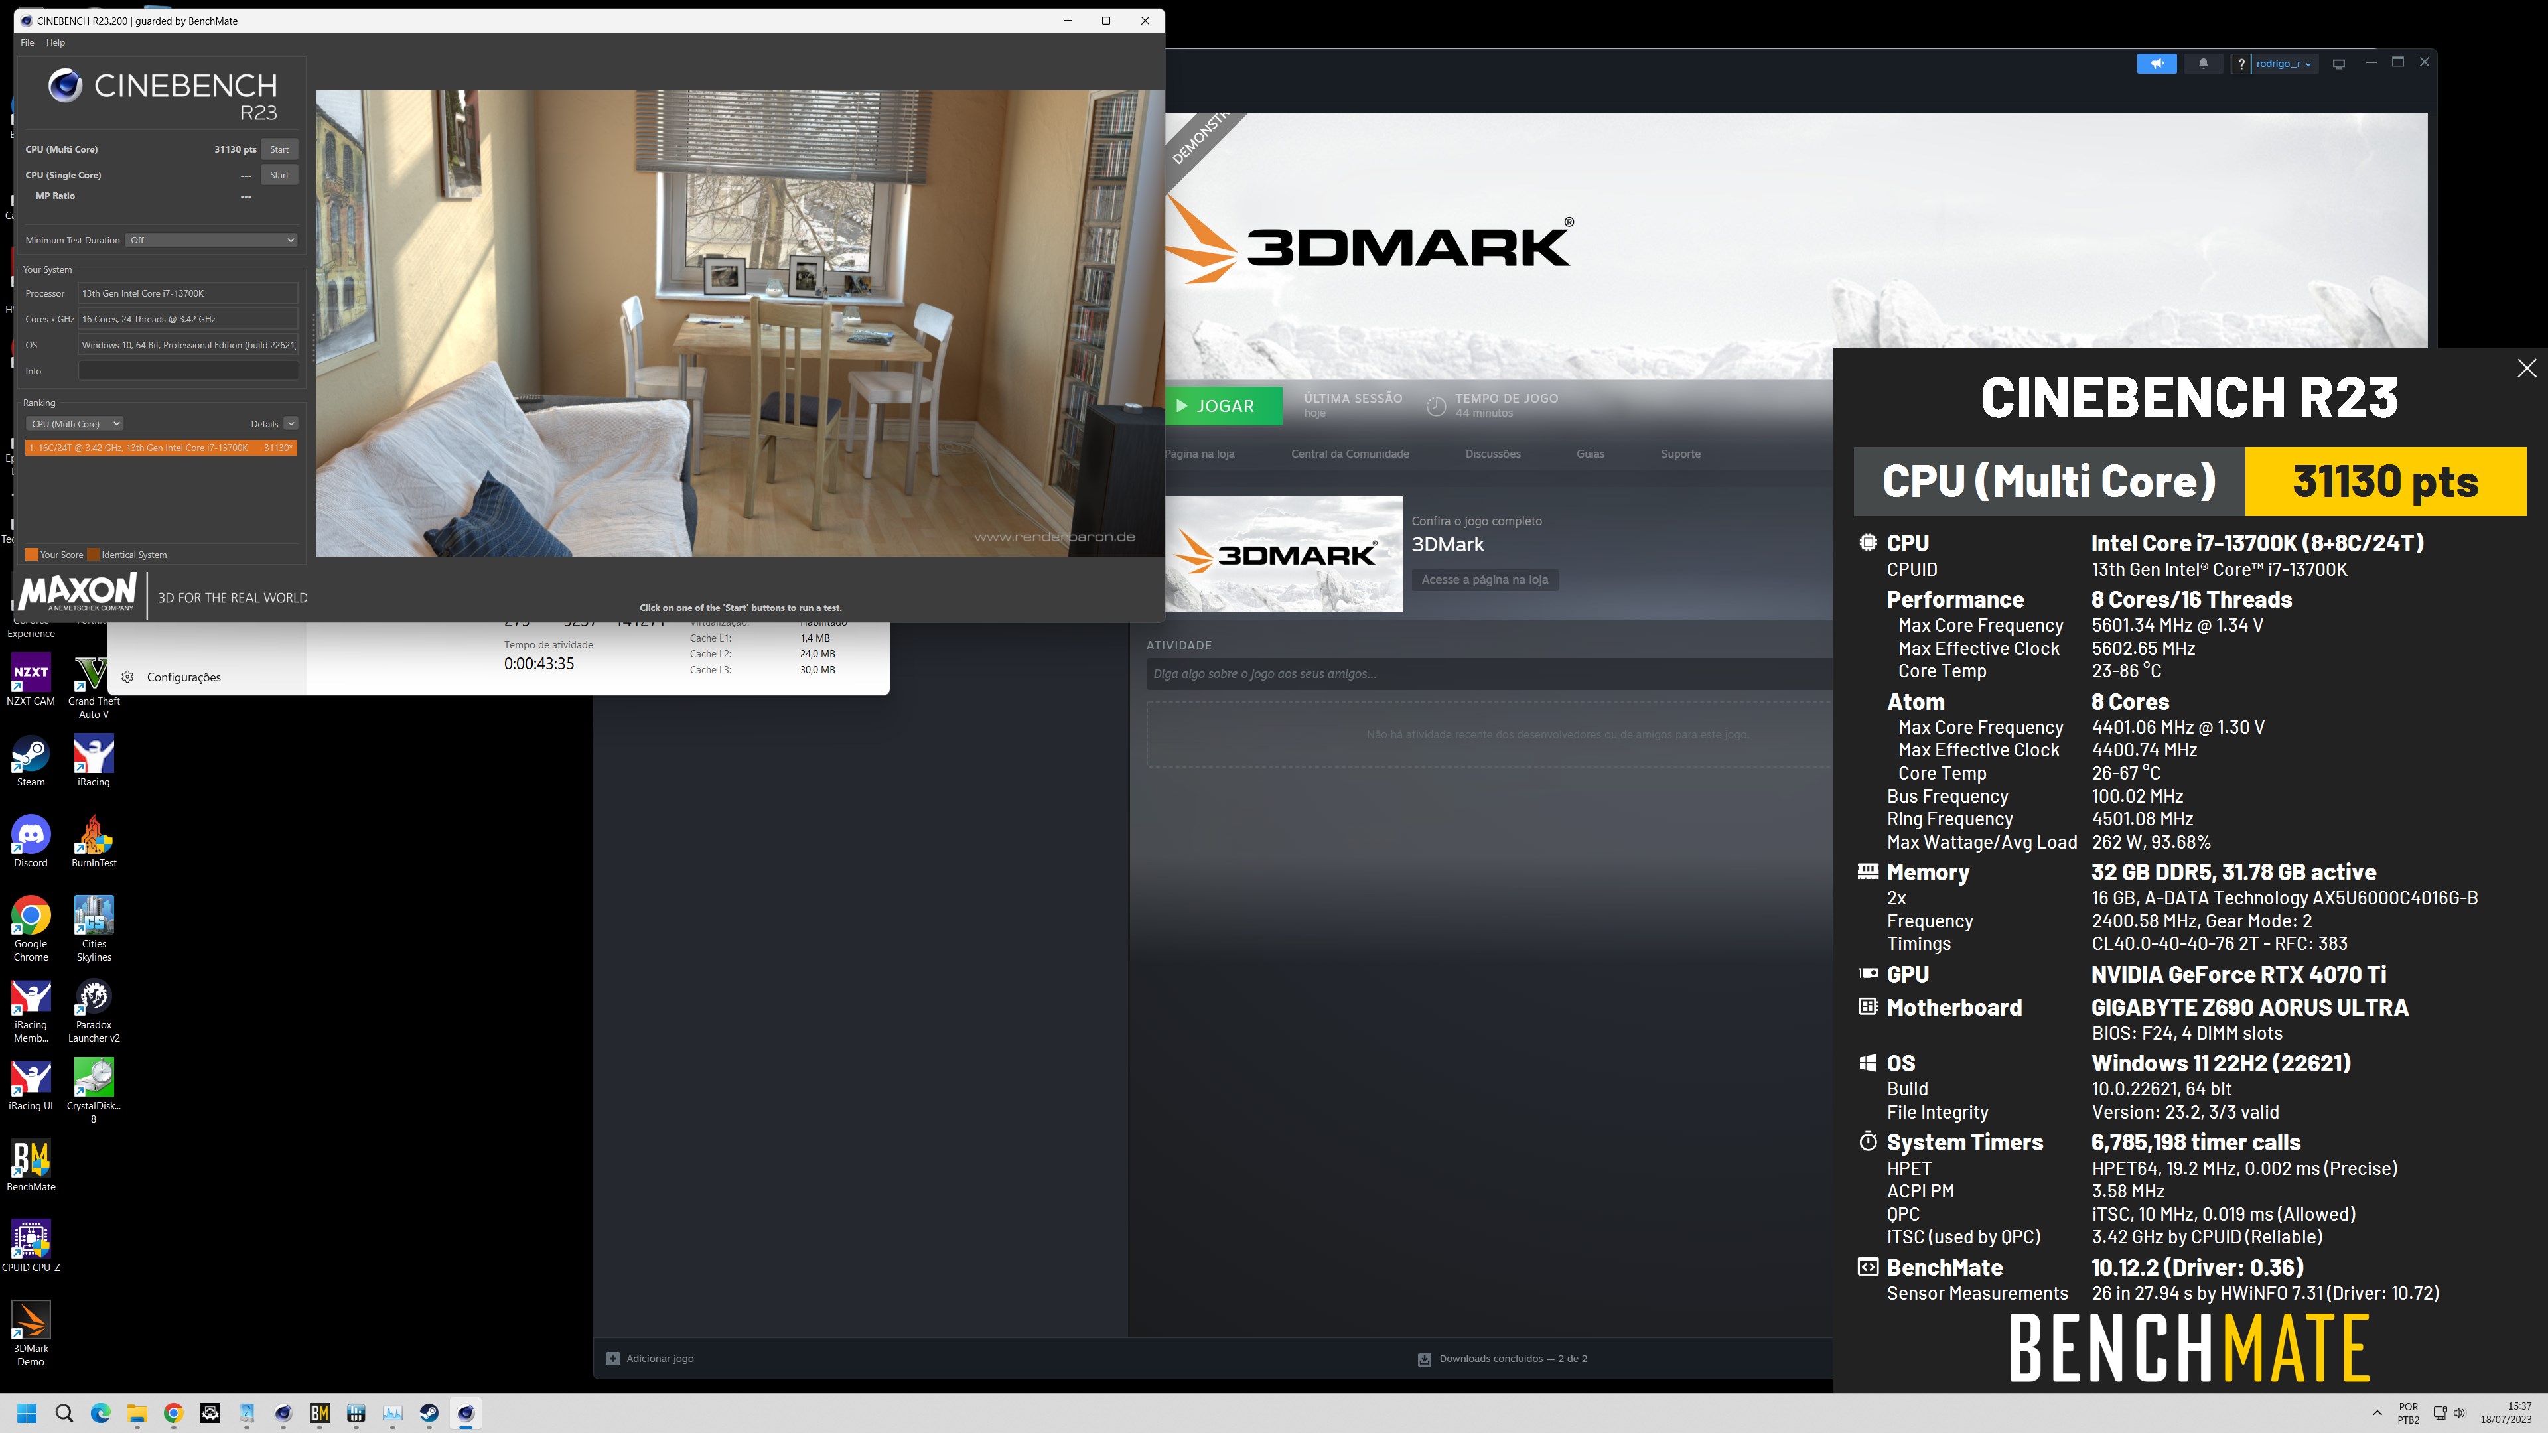2548x1433 pixels.
Task: Open Cinebench File menu
Action: pyautogui.click(x=27, y=42)
